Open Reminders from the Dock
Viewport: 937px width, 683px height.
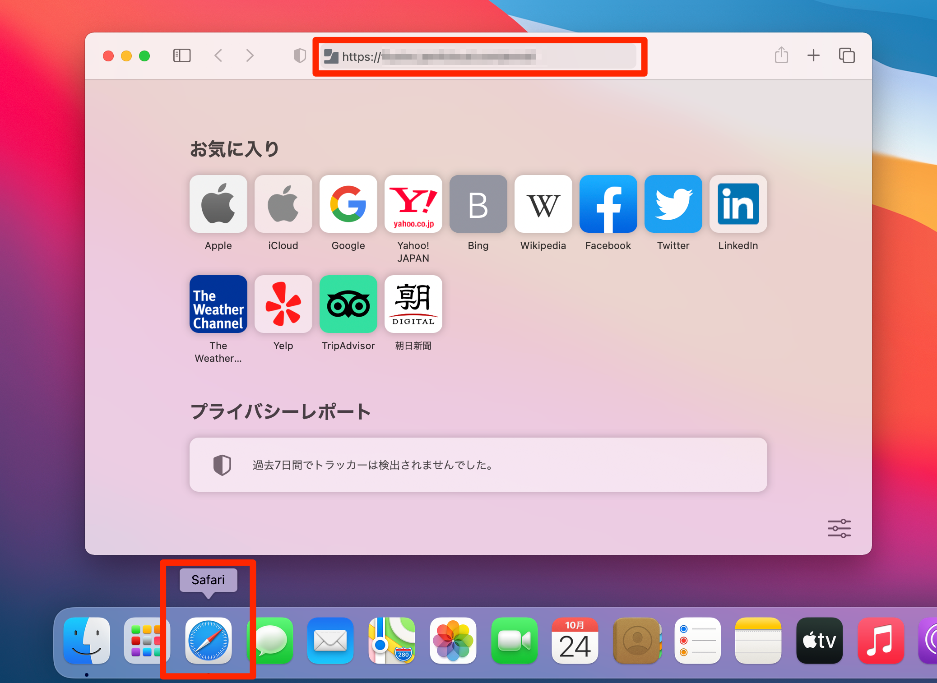698,641
